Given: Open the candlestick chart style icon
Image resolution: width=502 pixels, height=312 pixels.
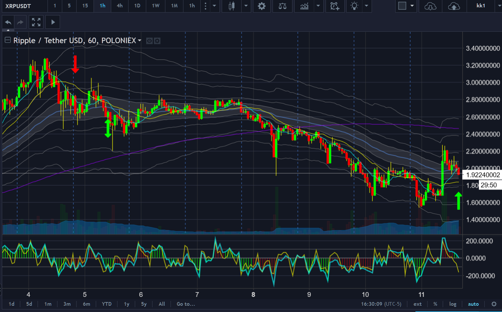Looking at the screenshot, I should 231,6.
